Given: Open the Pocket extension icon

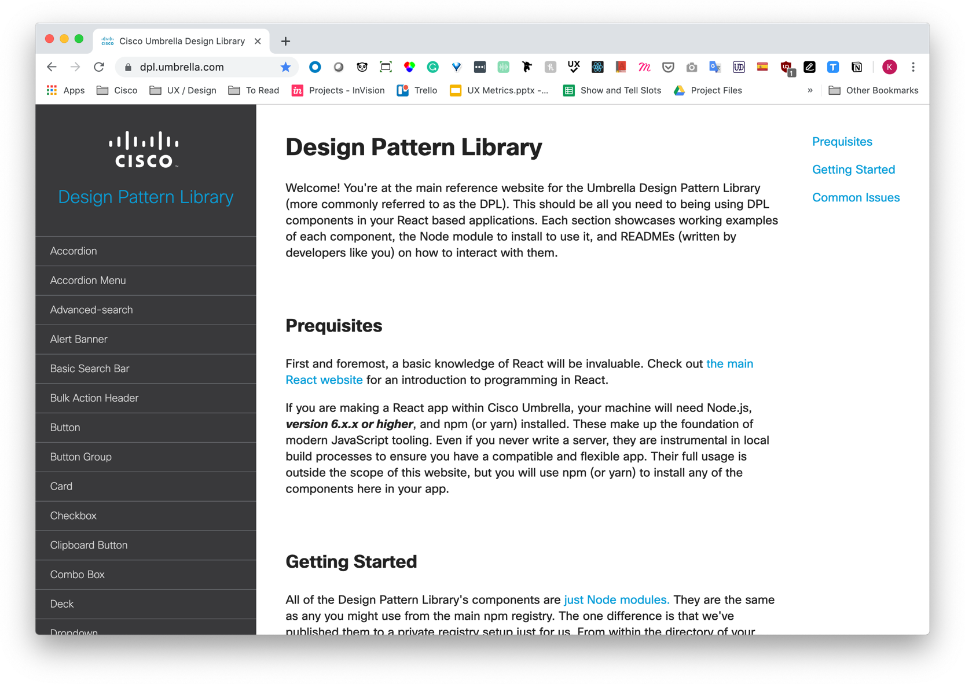Looking at the screenshot, I should (x=668, y=67).
